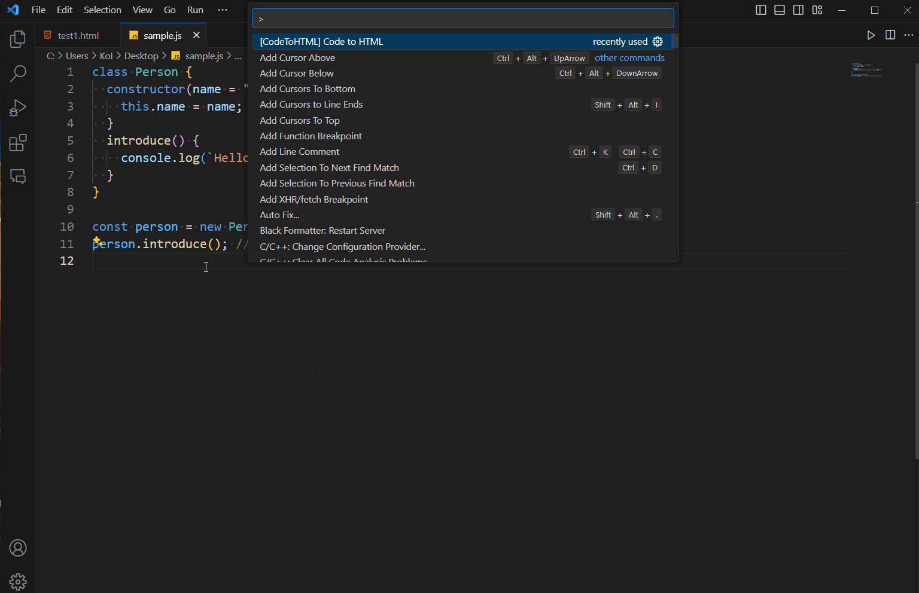Select the sample.js tab
919x593 pixels.
163,35
